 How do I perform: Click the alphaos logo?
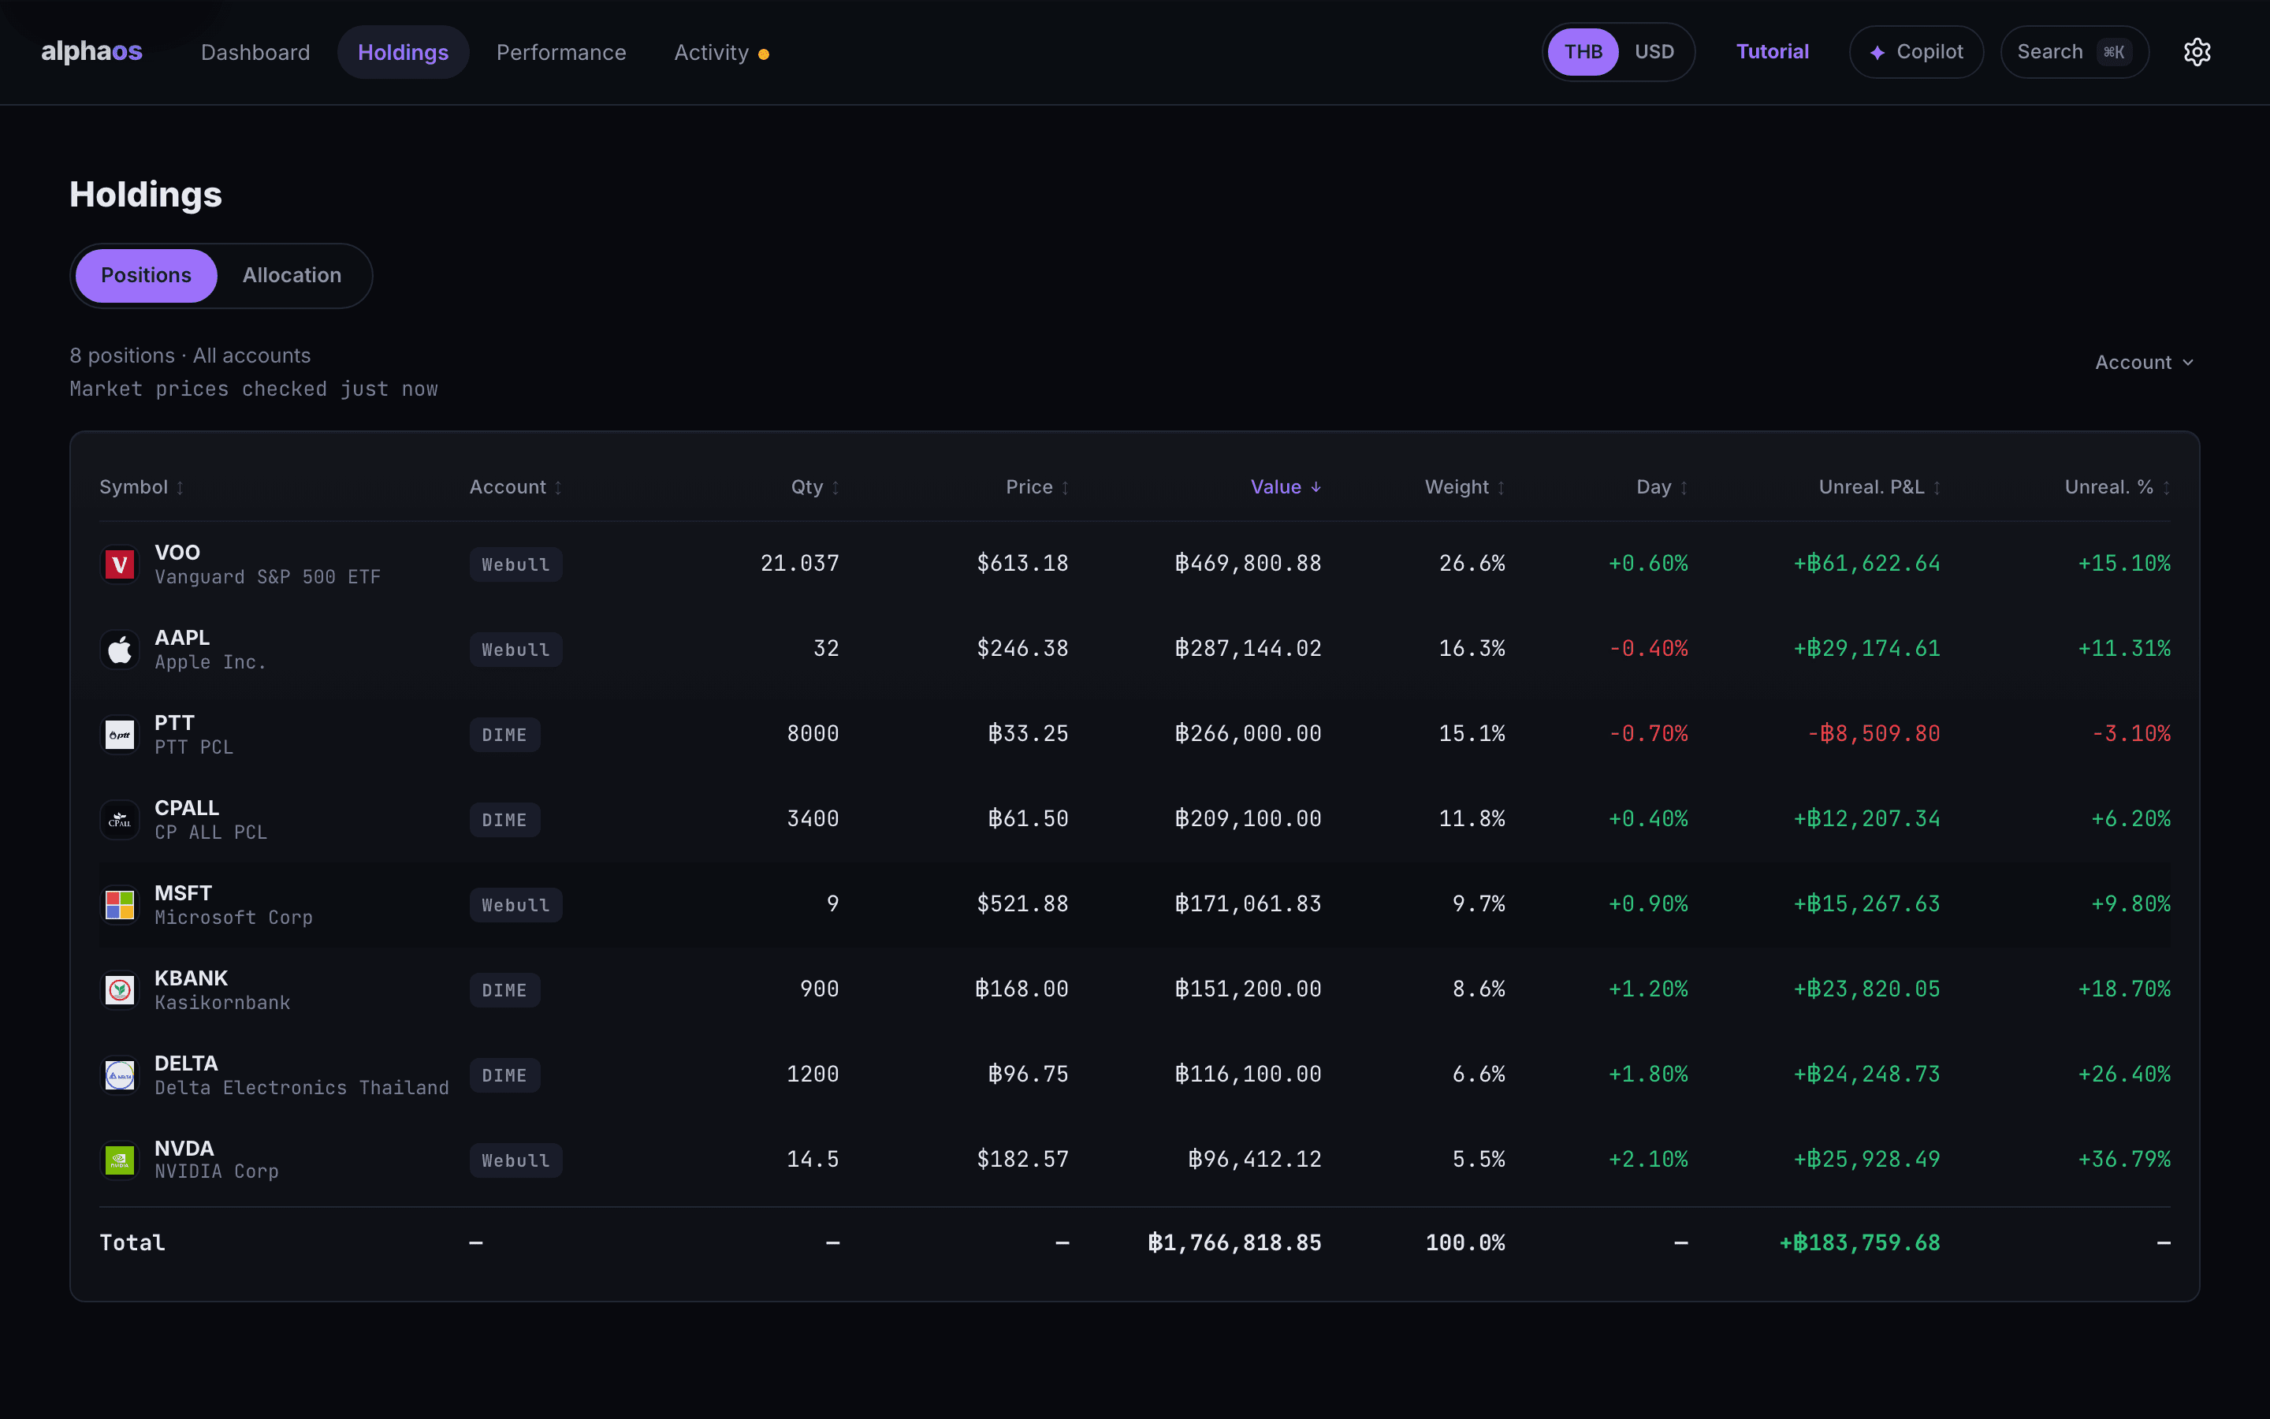[x=92, y=51]
